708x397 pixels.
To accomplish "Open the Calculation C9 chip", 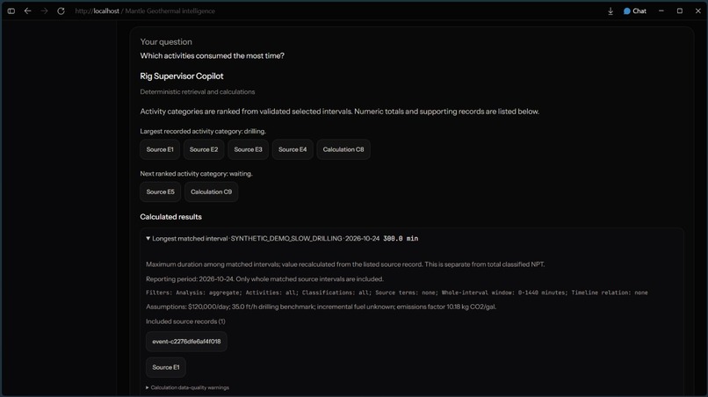I will pyautogui.click(x=212, y=192).
